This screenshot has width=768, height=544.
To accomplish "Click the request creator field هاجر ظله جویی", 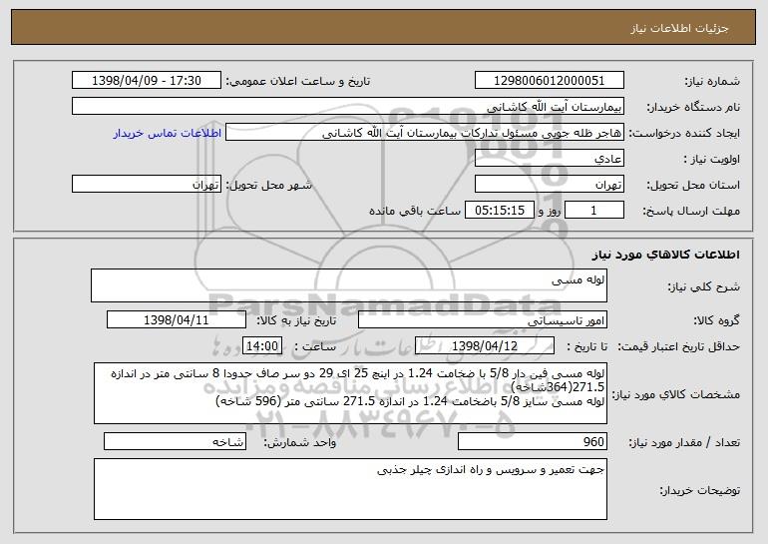I will tap(425, 133).
